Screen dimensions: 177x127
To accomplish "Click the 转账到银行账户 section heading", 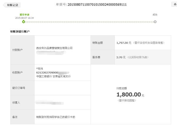I will pos(20,31).
